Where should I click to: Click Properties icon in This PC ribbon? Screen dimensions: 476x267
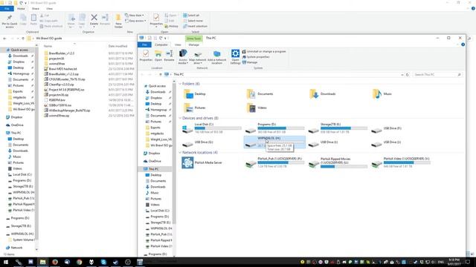point(146,56)
